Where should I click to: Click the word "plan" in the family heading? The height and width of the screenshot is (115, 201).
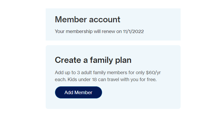123,60
